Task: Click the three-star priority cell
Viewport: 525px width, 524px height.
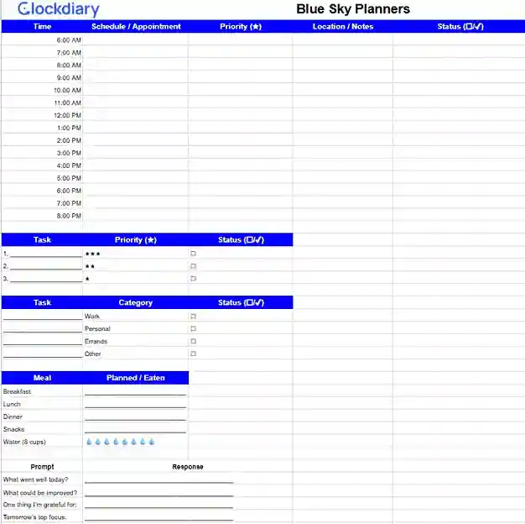Action: pos(135,254)
